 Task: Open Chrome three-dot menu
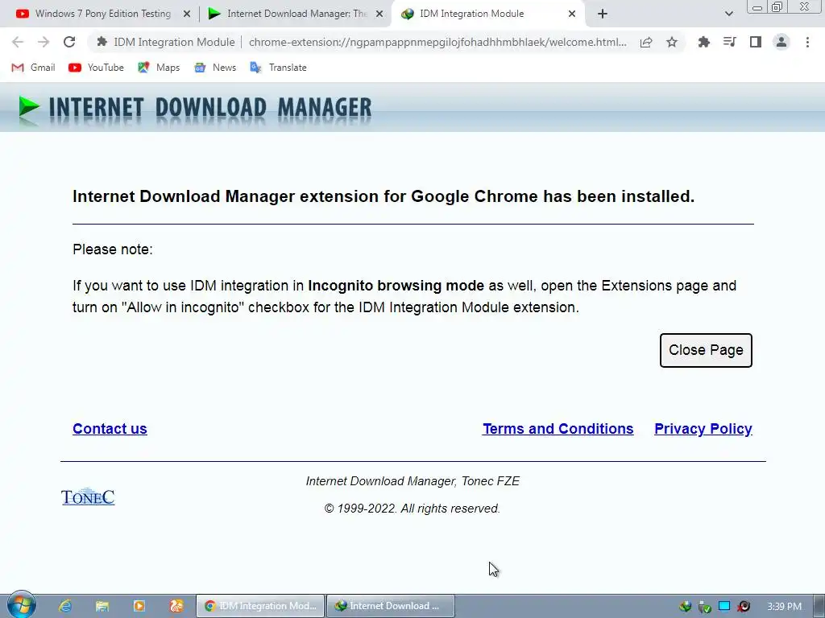807,42
